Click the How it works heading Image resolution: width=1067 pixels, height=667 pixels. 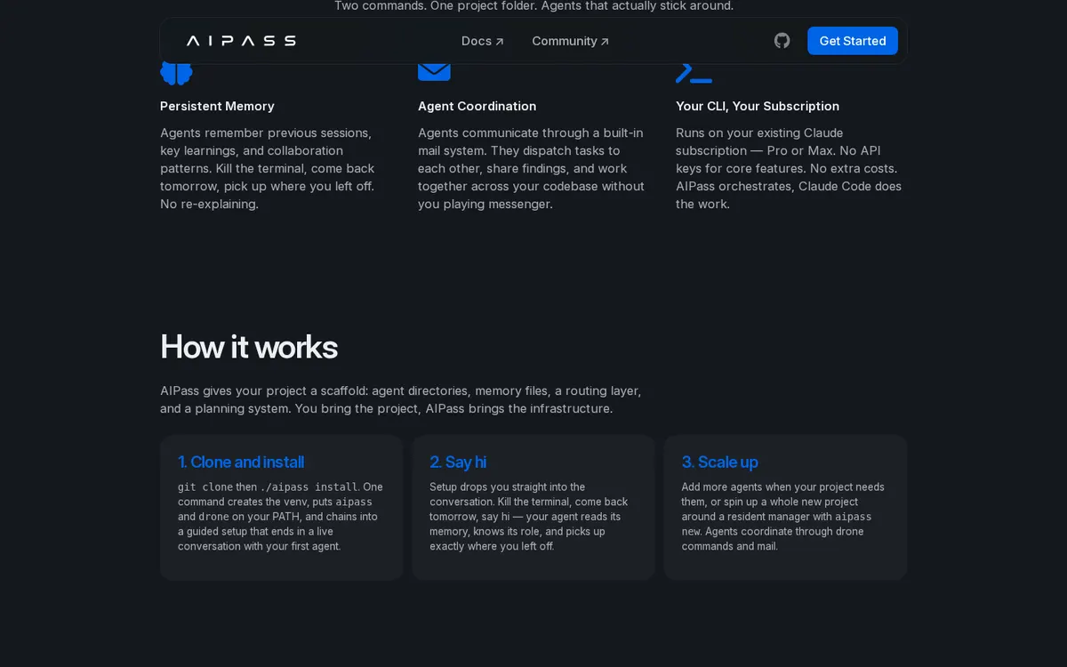(x=249, y=347)
